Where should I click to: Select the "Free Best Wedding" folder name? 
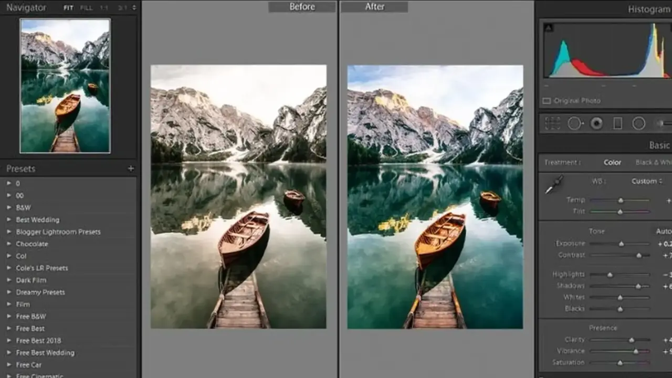pyautogui.click(x=45, y=352)
